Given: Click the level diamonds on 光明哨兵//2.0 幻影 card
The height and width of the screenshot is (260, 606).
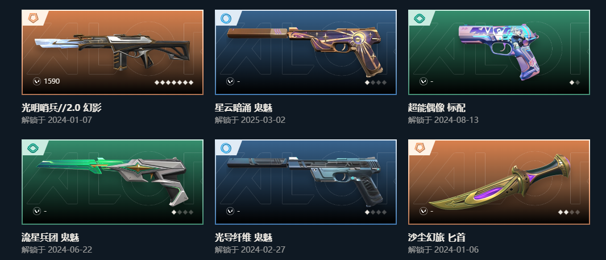Looking at the screenshot, I should coord(174,82).
